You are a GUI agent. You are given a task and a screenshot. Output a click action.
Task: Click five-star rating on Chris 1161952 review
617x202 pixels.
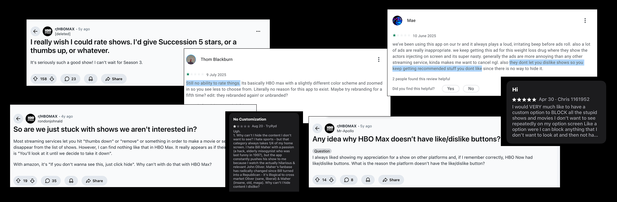(x=524, y=99)
